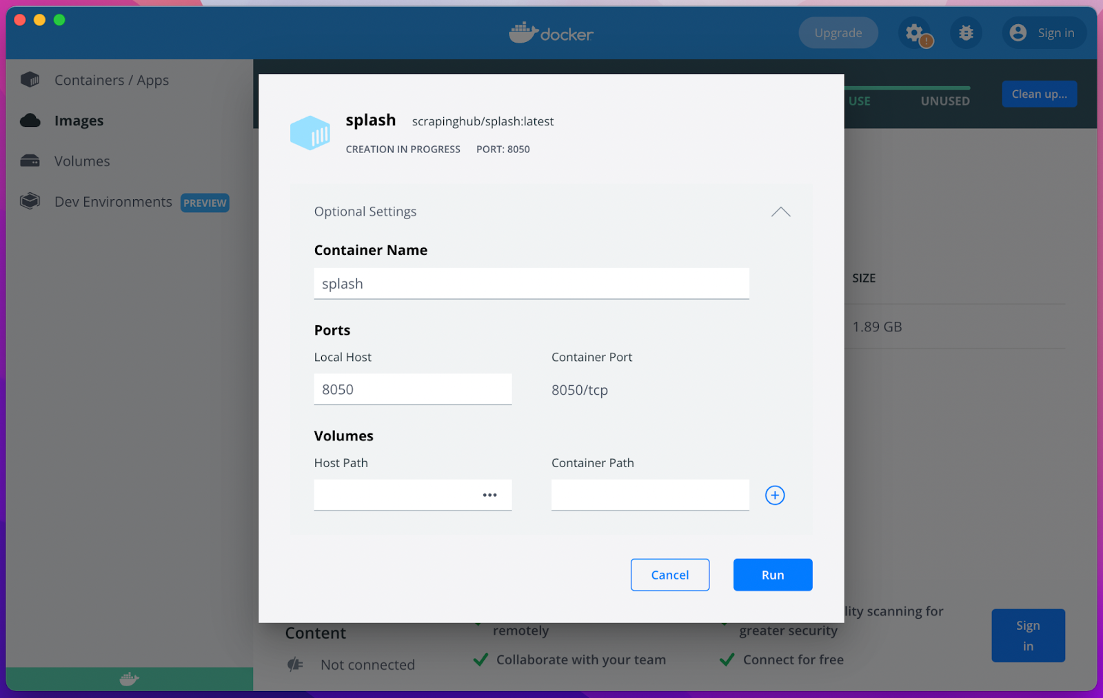Click the Optional Settings heading
1103x698 pixels.
365,212
